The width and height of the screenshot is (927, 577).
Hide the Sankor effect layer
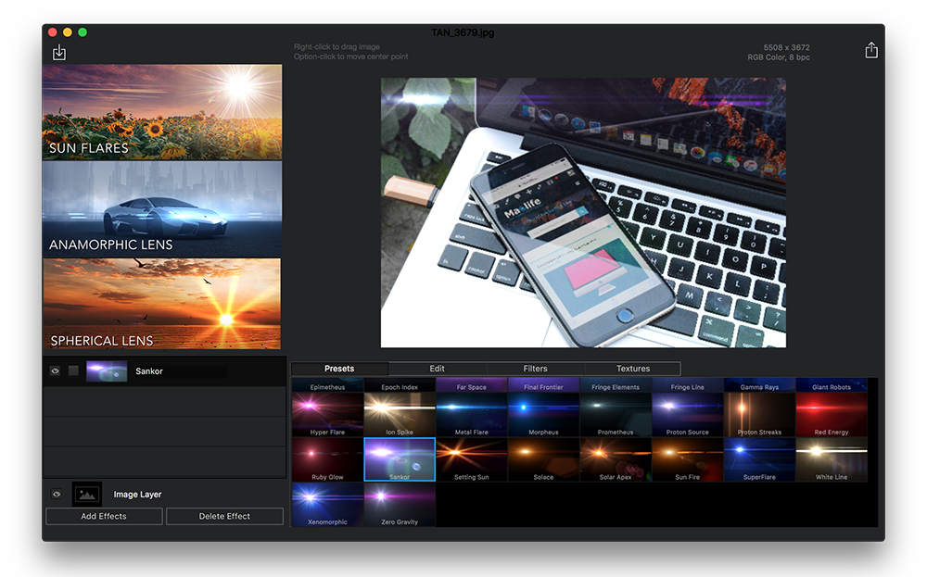(x=56, y=370)
